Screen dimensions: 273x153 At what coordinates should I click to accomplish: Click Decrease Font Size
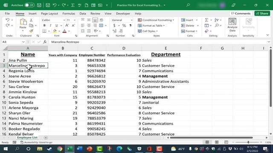(73, 25)
